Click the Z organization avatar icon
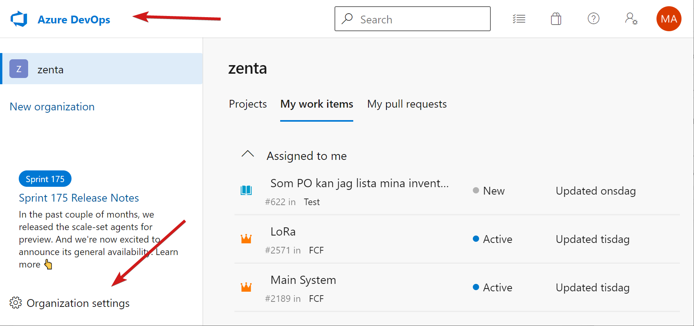 (x=19, y=69)
